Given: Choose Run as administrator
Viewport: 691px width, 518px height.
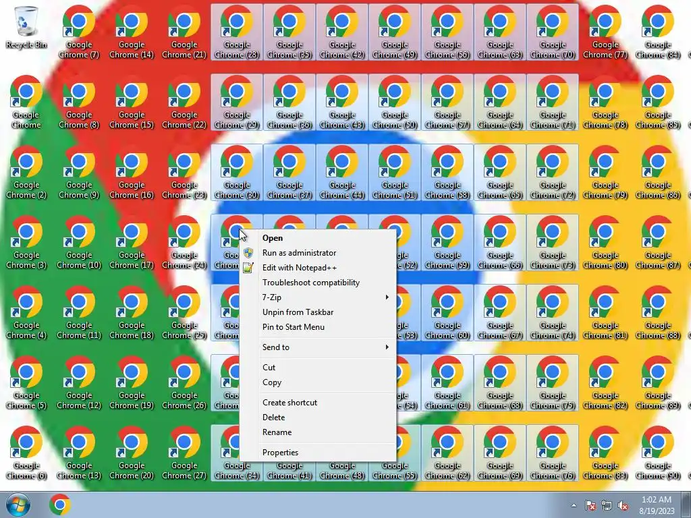Looking at the screenshot, I should pos(317,253).
